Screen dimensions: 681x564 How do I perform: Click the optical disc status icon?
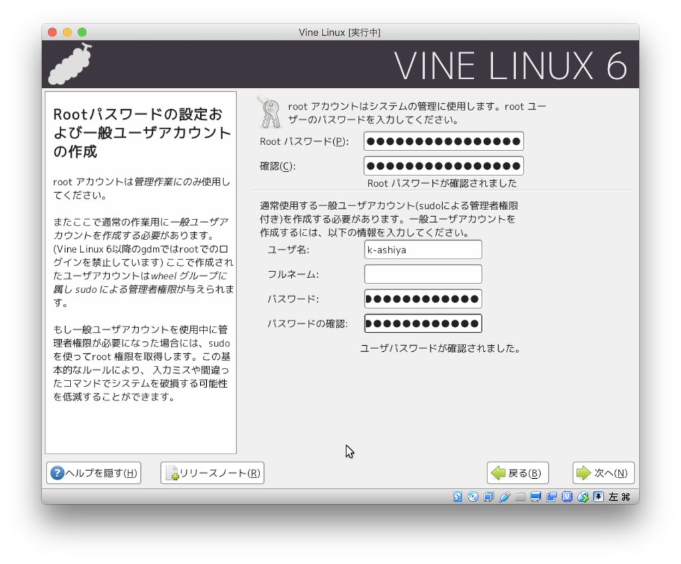pos(473,497)
